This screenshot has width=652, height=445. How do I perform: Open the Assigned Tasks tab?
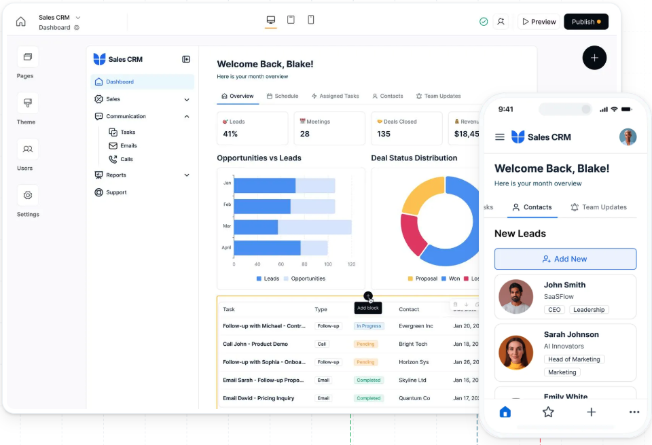click(335, 96)
